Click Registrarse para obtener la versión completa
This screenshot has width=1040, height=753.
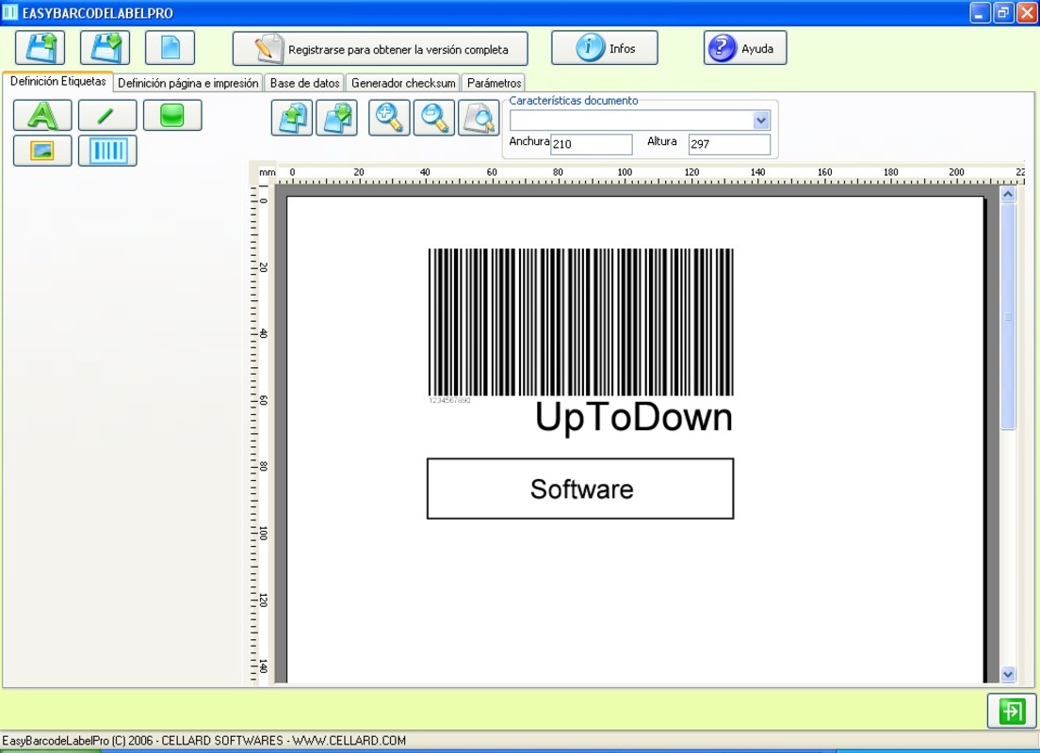click(380, 48)
